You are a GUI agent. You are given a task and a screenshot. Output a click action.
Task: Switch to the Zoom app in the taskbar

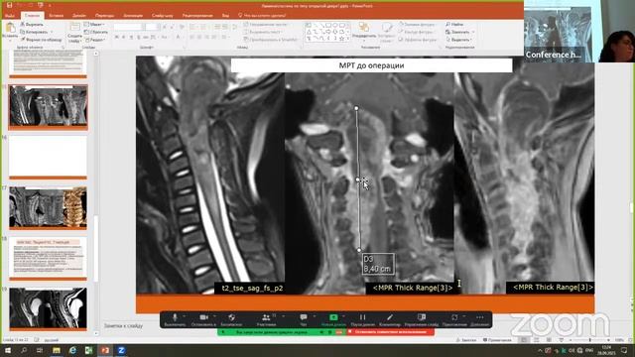coord(121,350)
